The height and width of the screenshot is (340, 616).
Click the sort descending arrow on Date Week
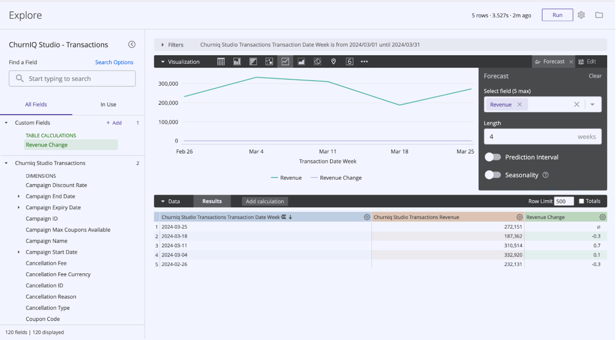[x=290, y=217]
